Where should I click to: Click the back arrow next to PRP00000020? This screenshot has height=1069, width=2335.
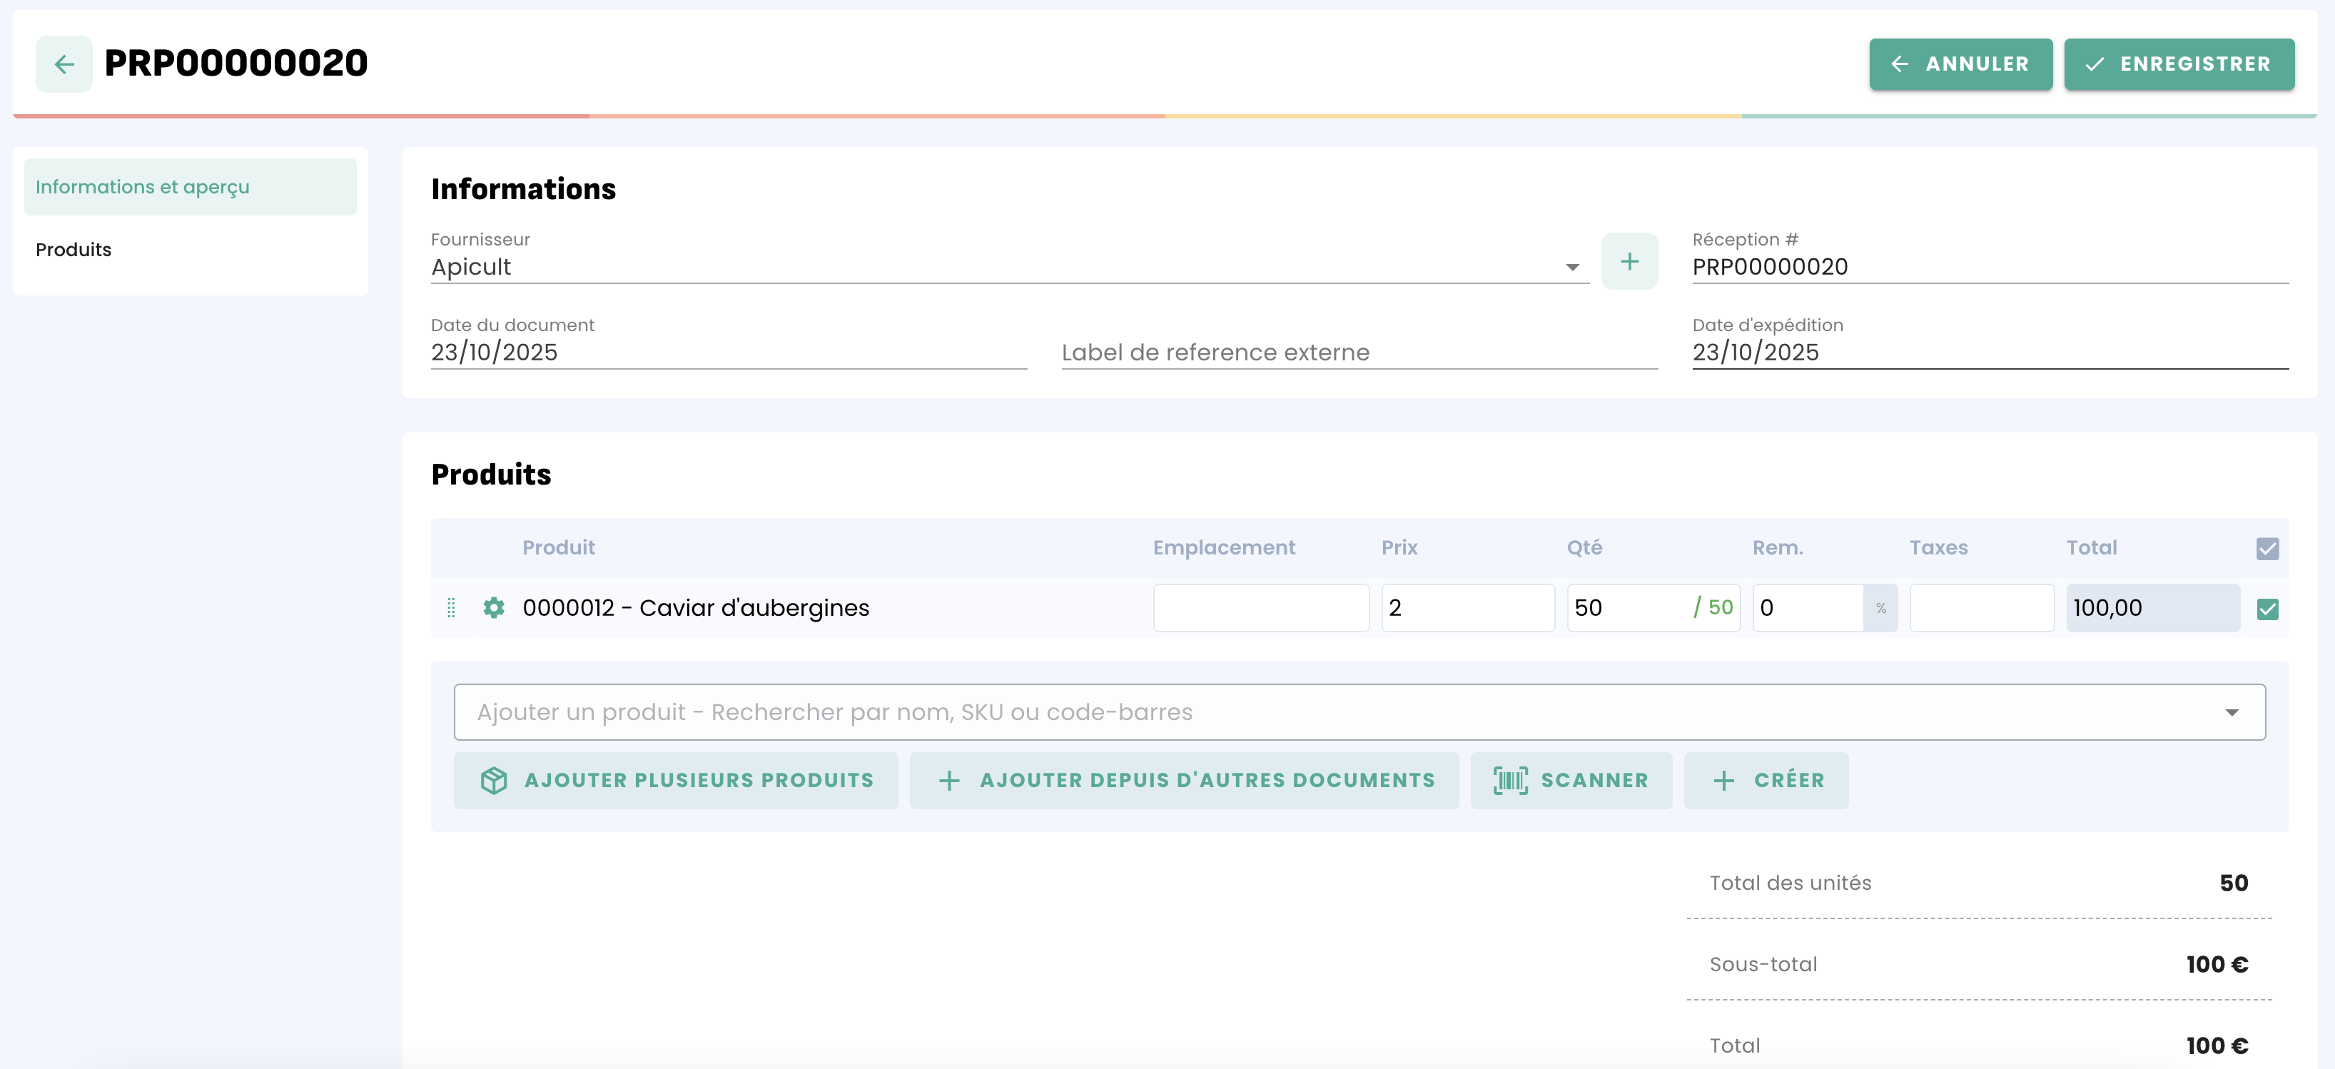click(64, 64)
